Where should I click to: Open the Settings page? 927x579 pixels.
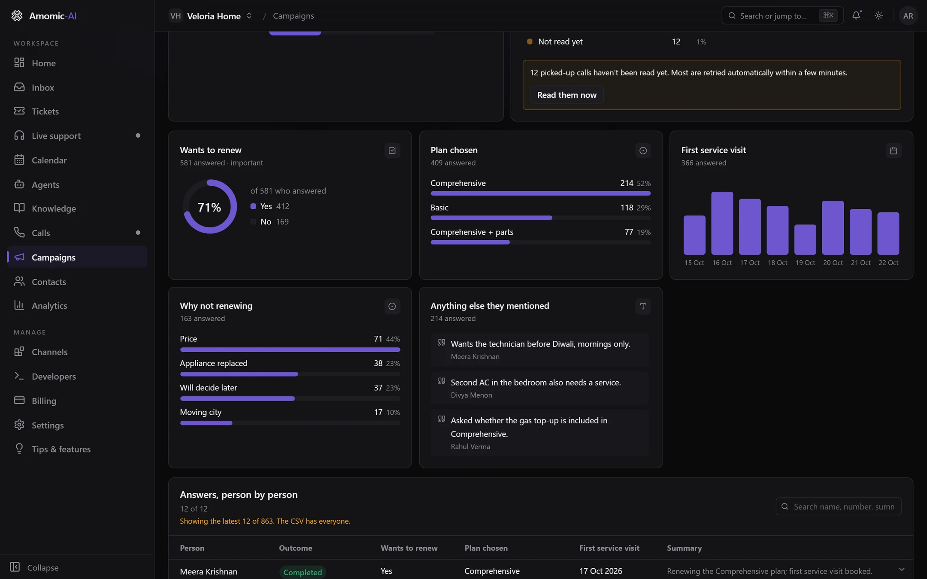click(77, 425)
